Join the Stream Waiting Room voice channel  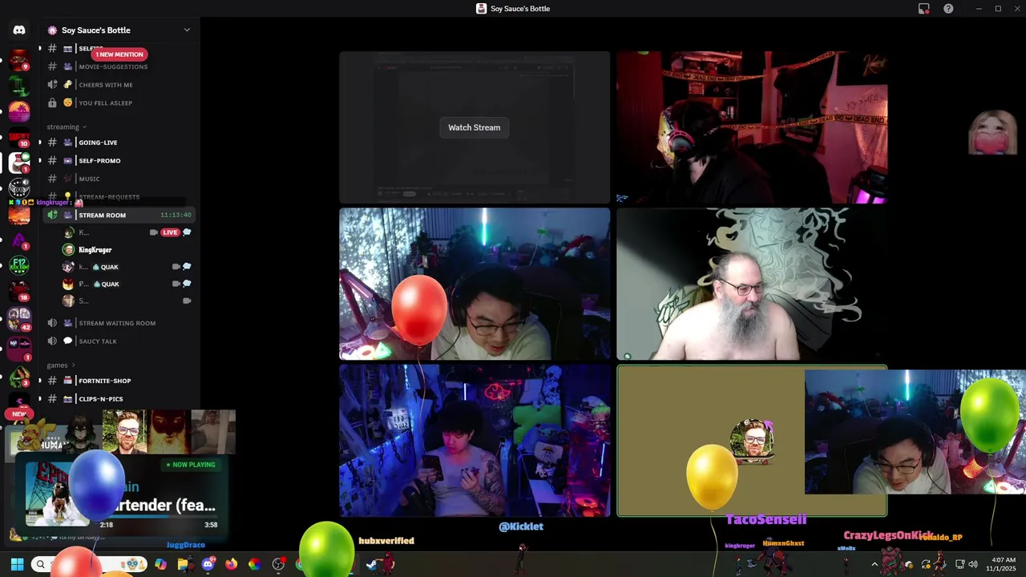tap(119, 323)
